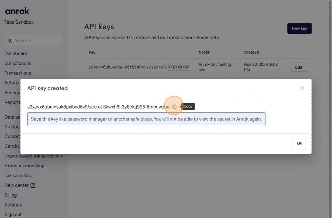
Task: Click the Anrok logo
Action: click(x=17, y=11)
